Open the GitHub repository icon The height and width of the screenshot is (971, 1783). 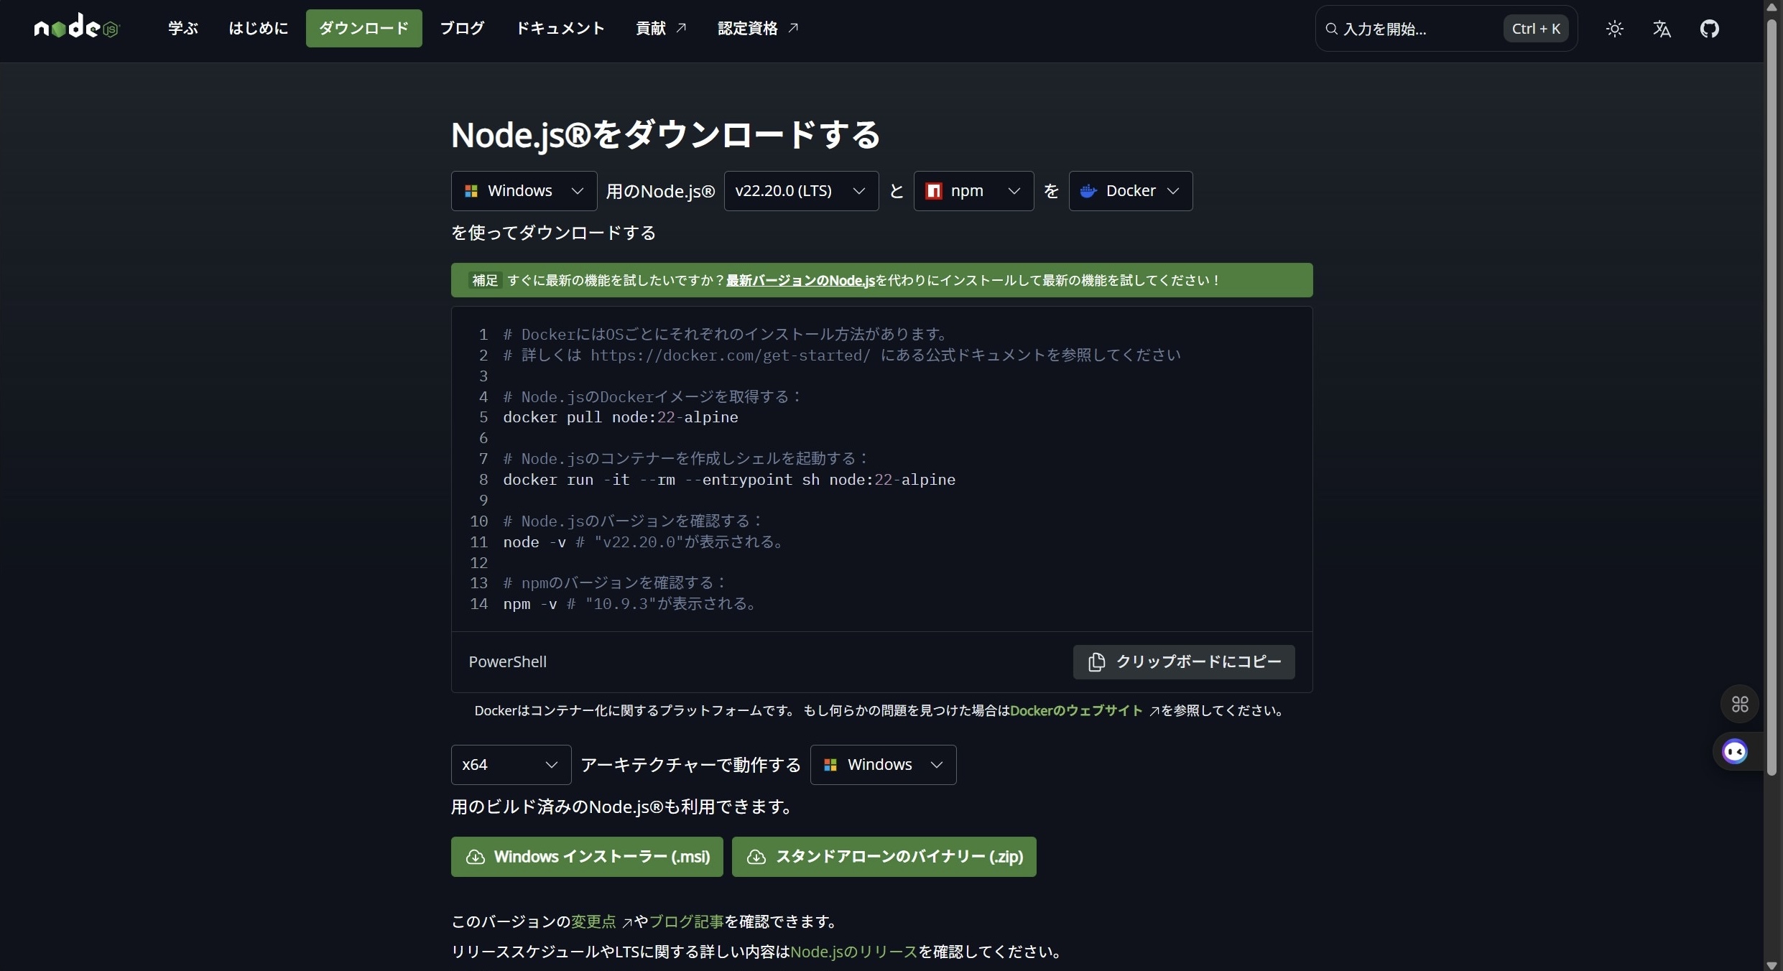1709,29
